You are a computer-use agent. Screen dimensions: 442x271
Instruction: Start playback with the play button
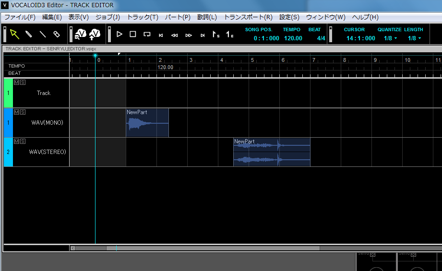119,34
